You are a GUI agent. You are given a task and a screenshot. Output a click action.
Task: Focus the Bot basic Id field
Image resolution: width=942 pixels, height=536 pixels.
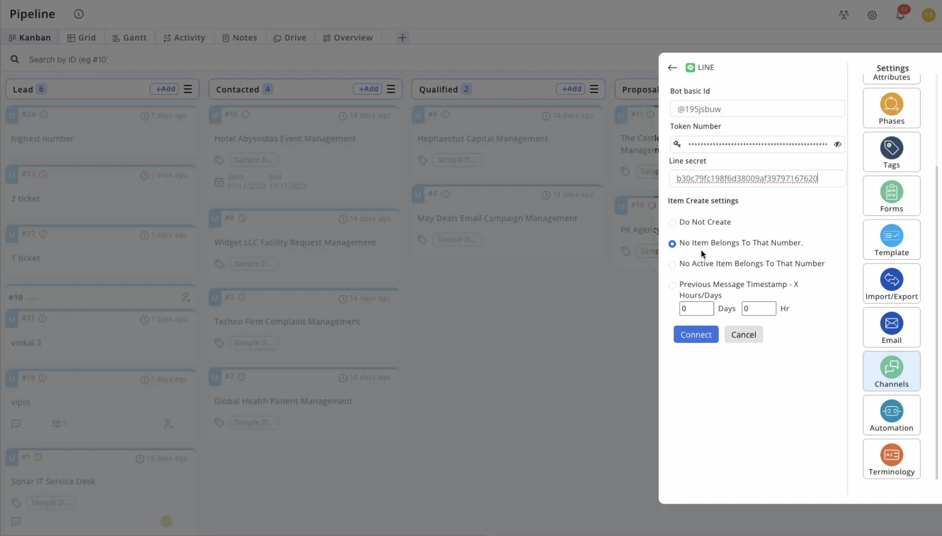coord(757,109)
